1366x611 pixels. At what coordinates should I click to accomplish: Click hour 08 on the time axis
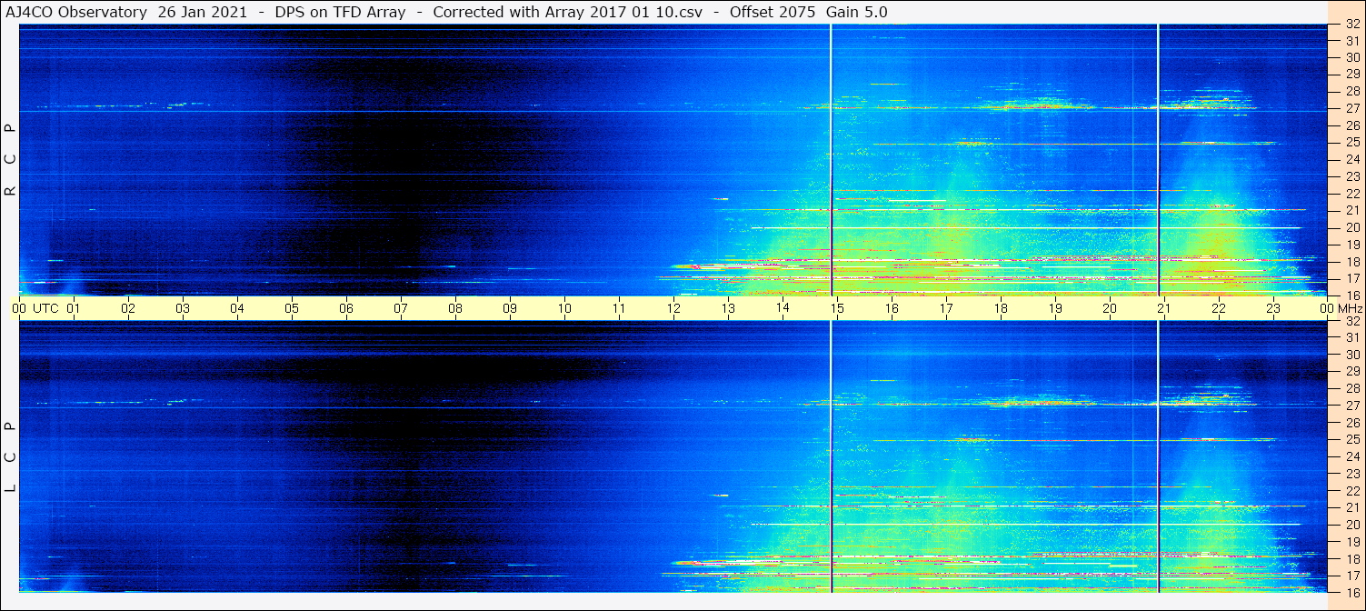point(455,308)
